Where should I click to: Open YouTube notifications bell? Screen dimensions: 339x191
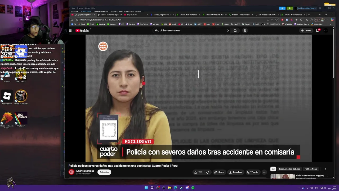[318, 31]
